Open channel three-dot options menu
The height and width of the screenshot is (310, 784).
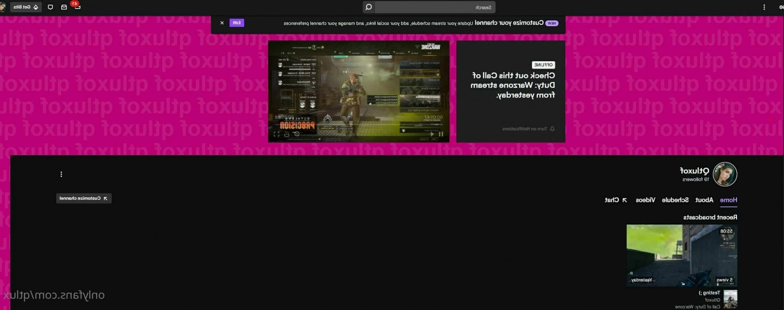pyautogui.click(x=61, y=174)
